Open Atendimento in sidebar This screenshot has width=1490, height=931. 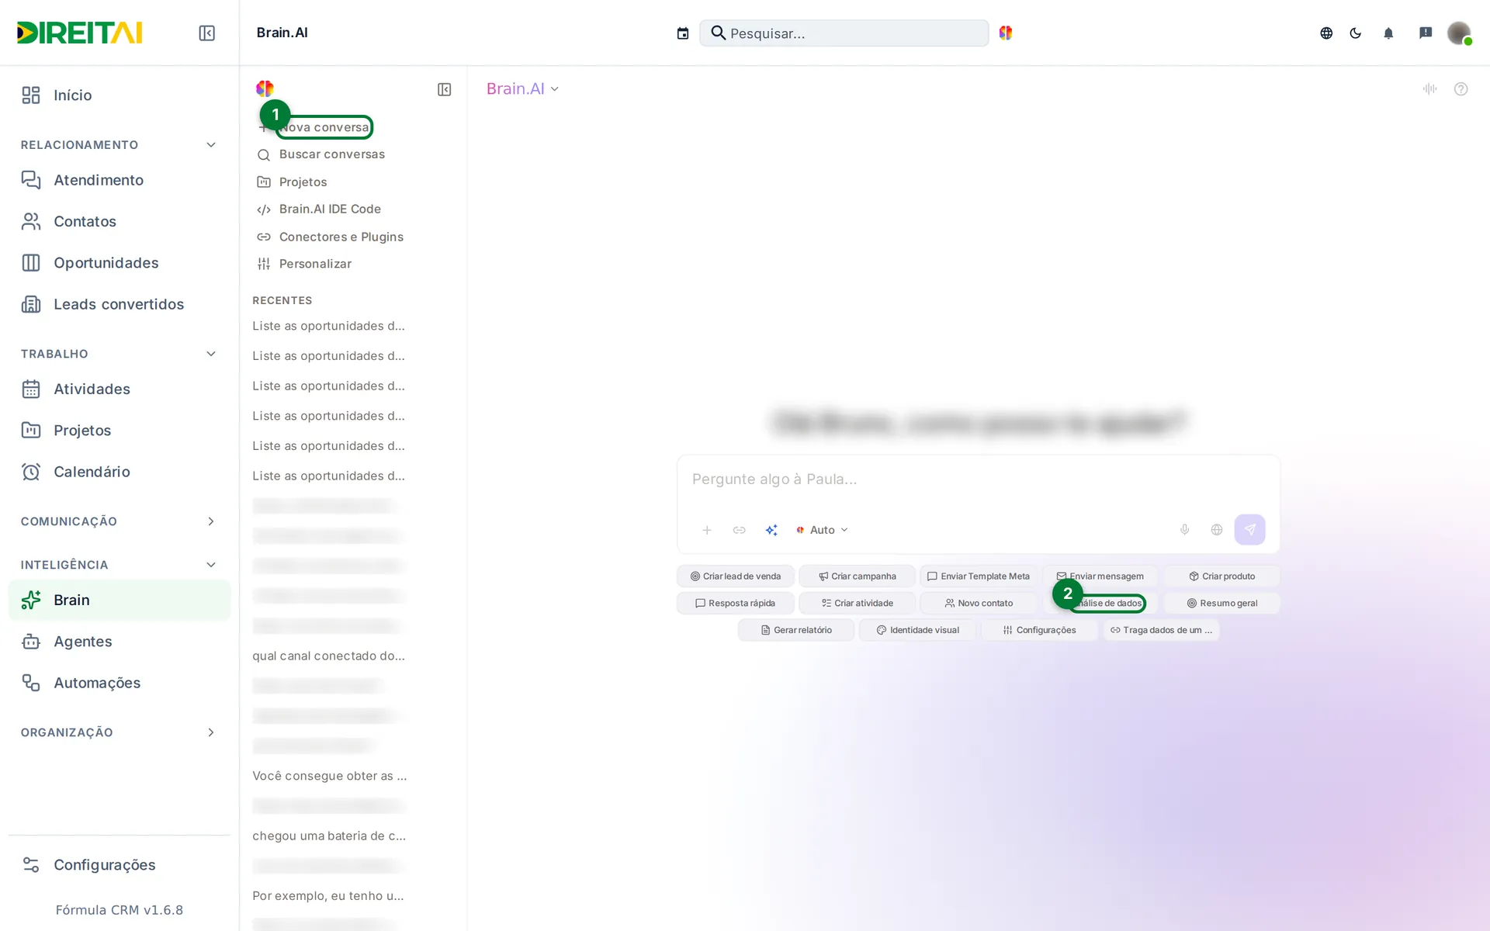120,180
